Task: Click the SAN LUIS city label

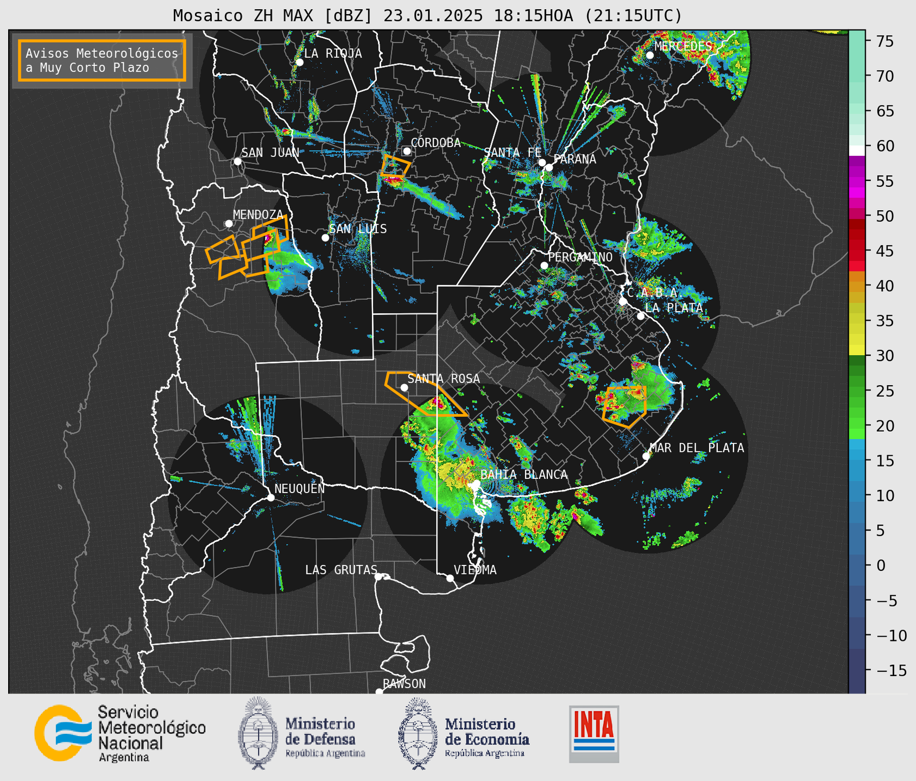Action: coord(358,229)
